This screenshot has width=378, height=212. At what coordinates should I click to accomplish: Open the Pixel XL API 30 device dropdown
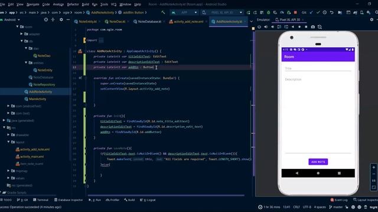pos(222,12)
